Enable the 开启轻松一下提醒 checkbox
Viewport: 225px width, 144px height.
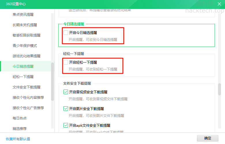tap(66, 62)
